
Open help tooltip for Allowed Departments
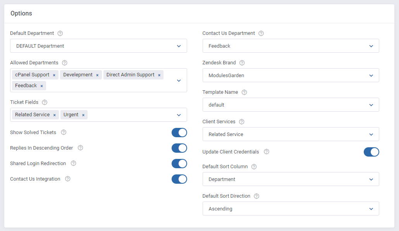(65, 63)
